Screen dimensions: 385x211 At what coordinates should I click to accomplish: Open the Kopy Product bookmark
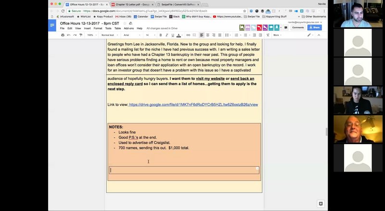coord(103,17)
